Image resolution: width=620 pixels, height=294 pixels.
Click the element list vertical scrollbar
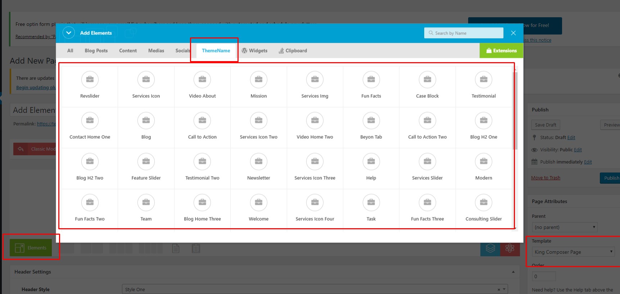point(516,111)
